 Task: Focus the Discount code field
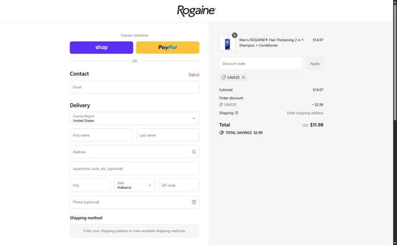point(261,64)
